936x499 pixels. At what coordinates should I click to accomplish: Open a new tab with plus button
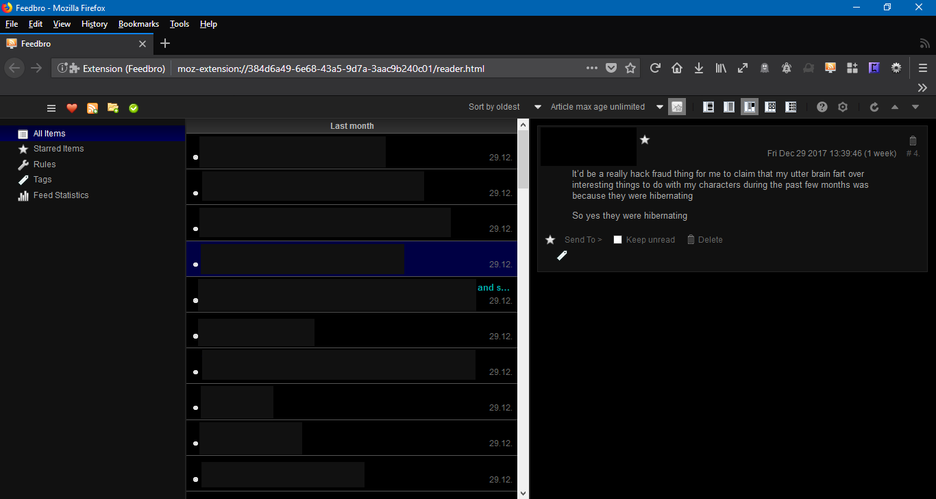pyautogui.click(x=165, y=43)
